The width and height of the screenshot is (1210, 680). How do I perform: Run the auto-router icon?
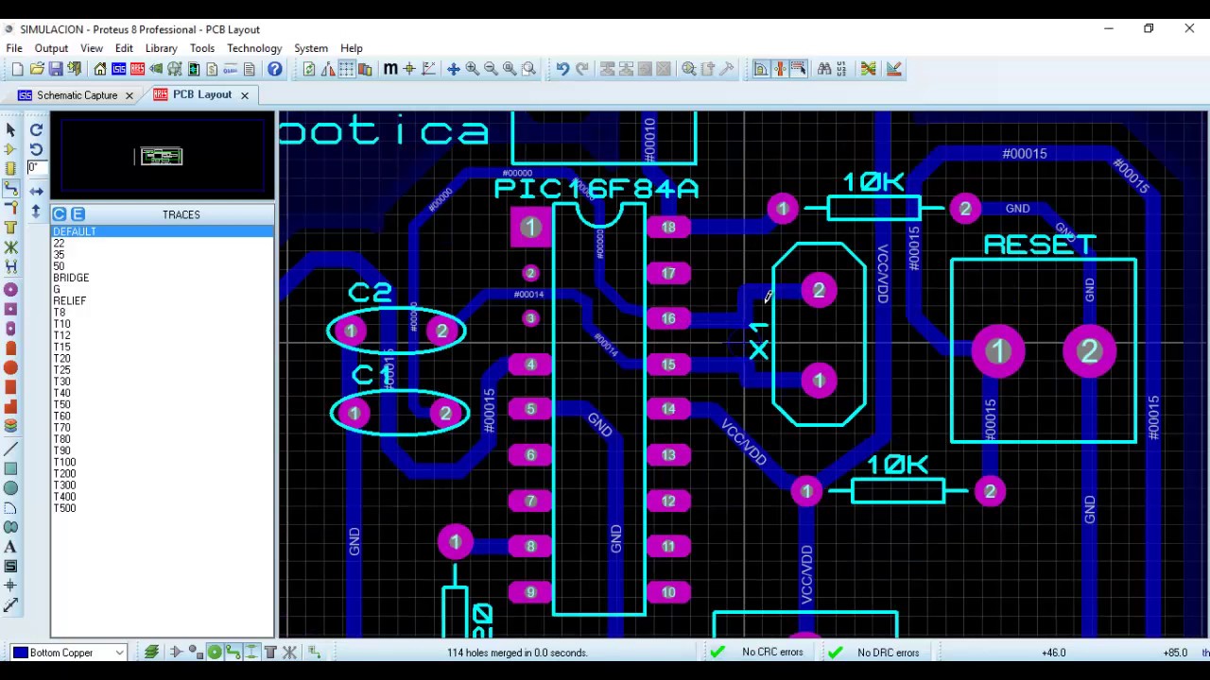869,69
